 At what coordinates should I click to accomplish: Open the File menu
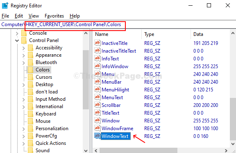pos(5,16)
